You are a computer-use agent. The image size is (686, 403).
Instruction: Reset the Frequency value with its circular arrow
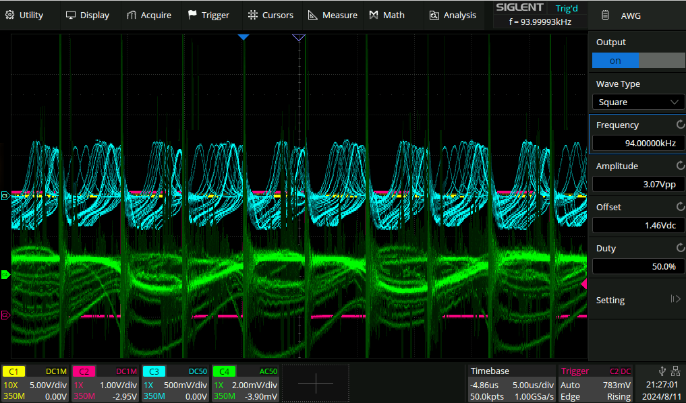(x=680, y=125)
